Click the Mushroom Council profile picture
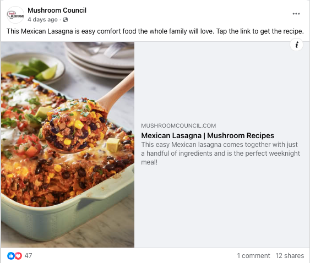310x263 pixels. (x=15, y=15)
